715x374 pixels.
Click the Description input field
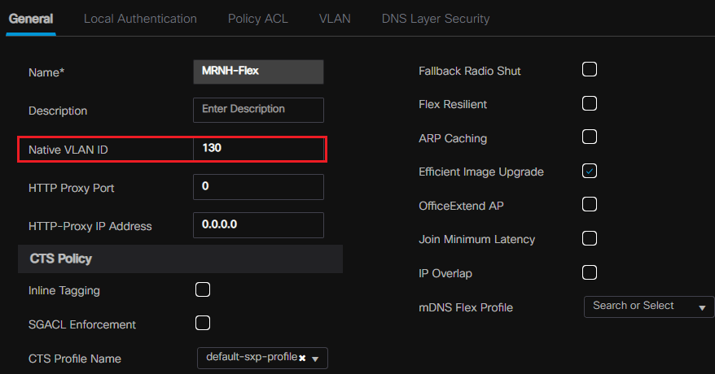258,110
